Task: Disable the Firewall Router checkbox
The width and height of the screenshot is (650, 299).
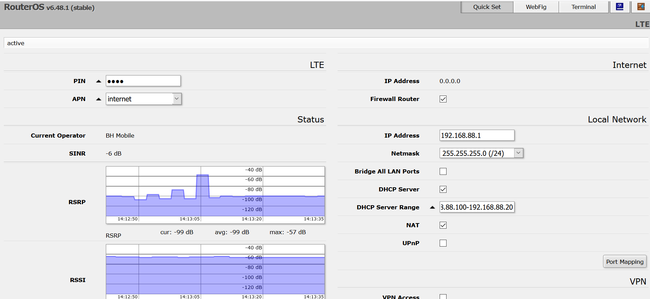Action: [443, 99]
